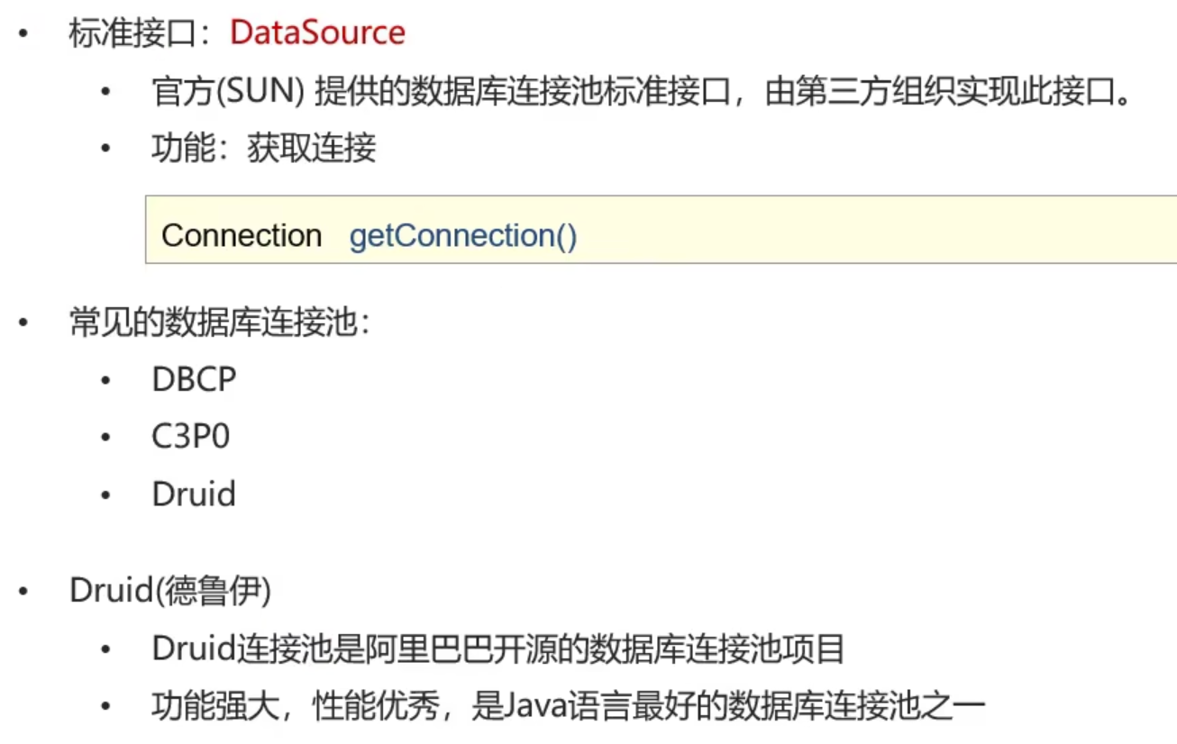The image size is (1177, 744).
Task: Click bullet point beside DBCP
Action: point(106,381)
